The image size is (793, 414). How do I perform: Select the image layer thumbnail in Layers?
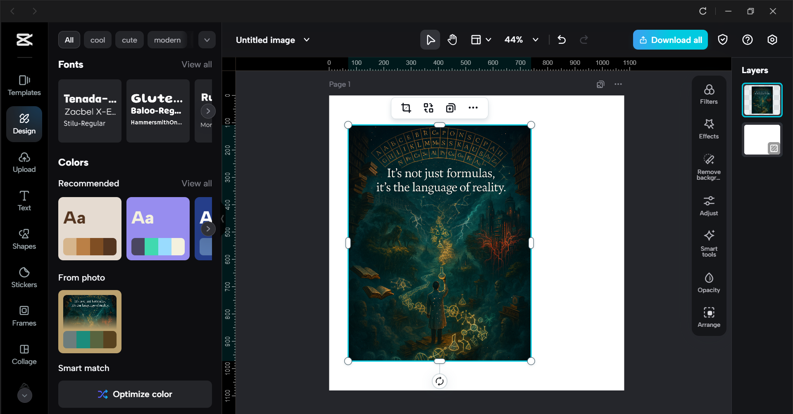tap(762, 100)
